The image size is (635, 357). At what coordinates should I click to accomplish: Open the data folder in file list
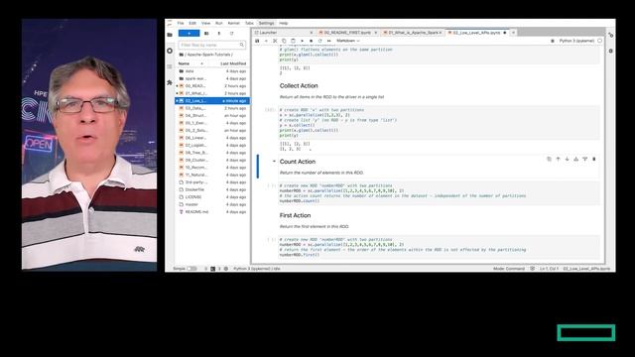pos(212,70)
